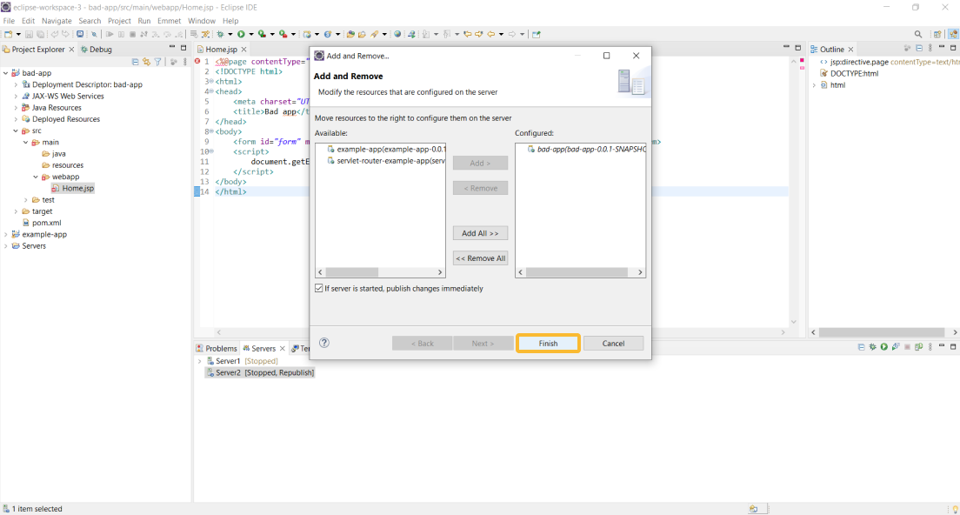Switch to the Debug view tab
Viewport: 960px width, 515px height.
coord(97,50)
